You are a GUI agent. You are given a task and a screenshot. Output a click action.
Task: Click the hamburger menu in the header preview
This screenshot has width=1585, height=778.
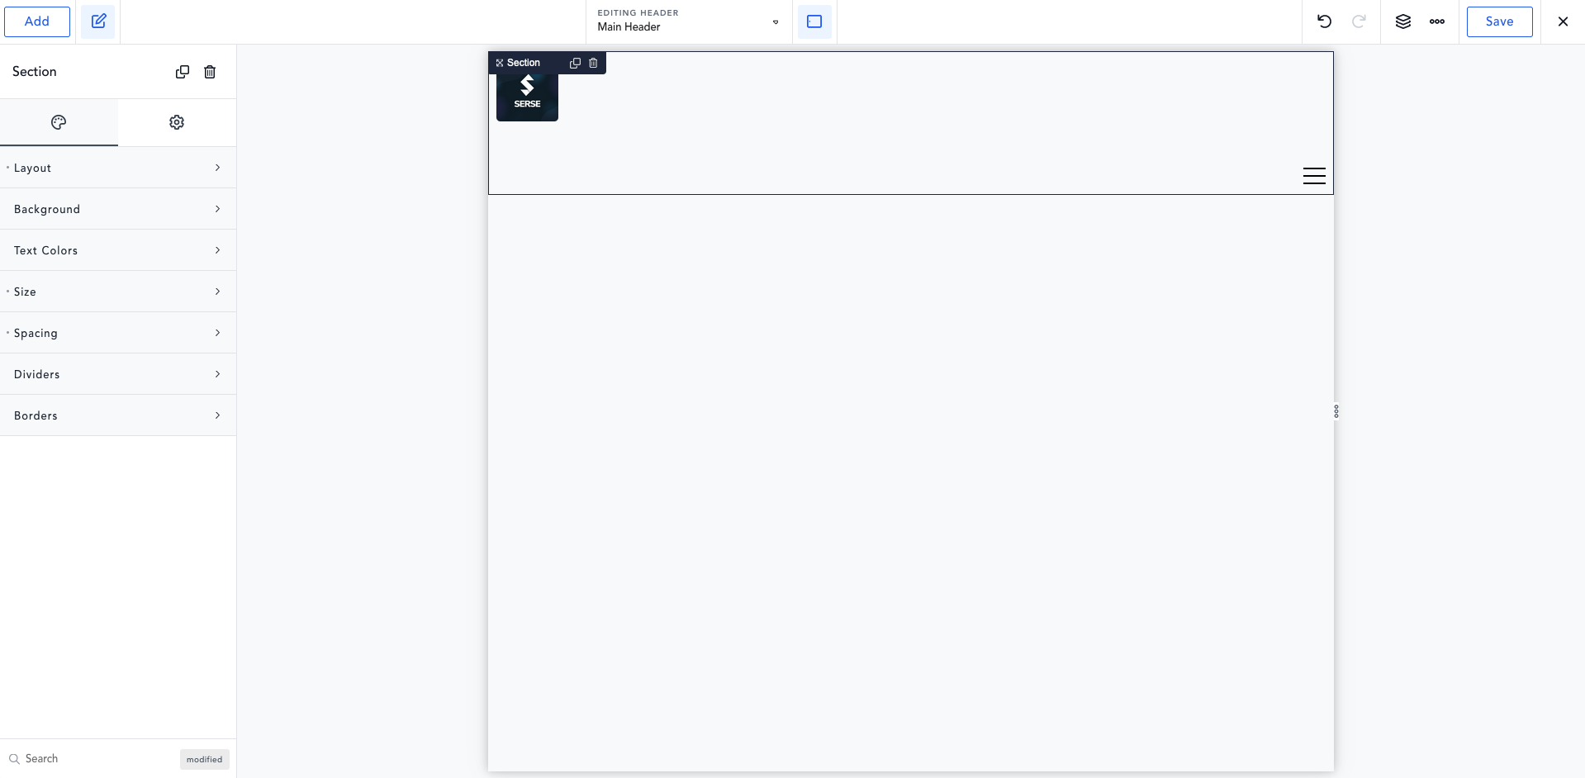pyautogui.click(x=1314, y=175)
